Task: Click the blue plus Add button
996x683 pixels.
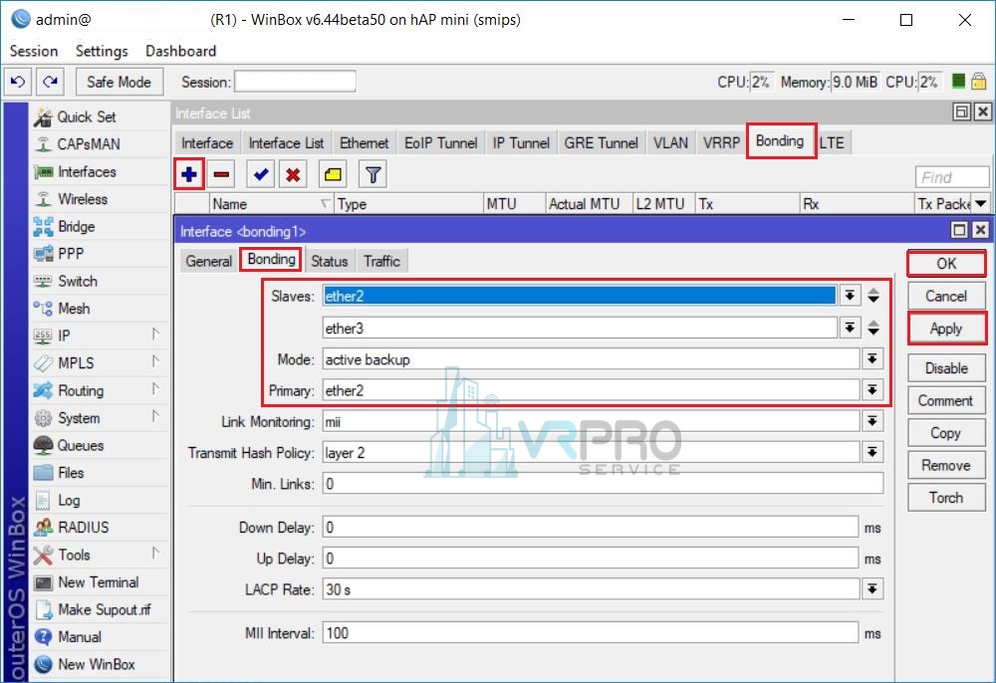Action: pyautogui.click(x=189, y=174)
